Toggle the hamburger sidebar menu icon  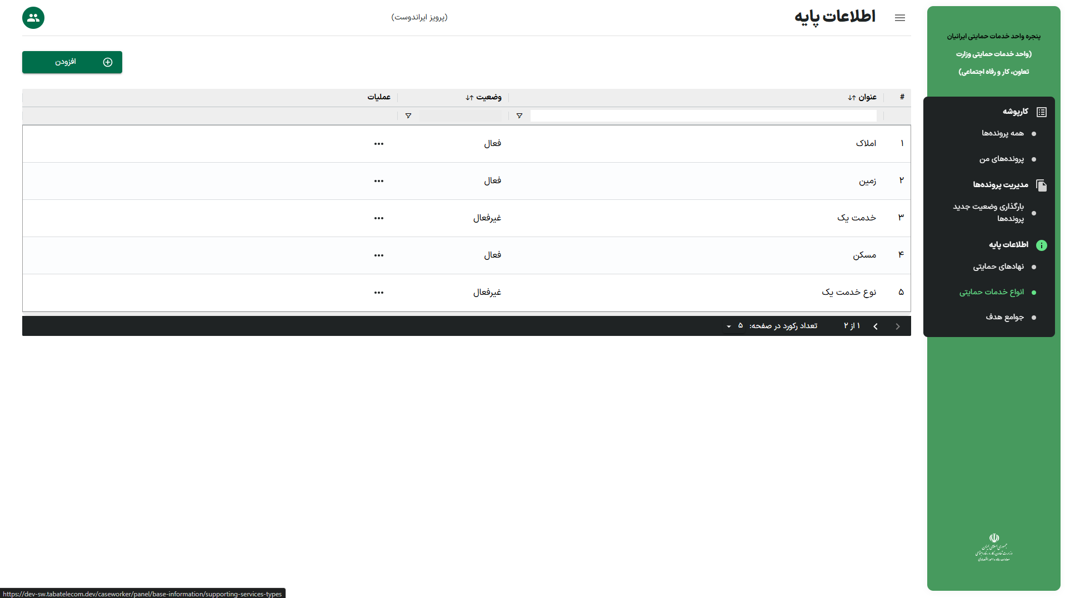[899, 18]
